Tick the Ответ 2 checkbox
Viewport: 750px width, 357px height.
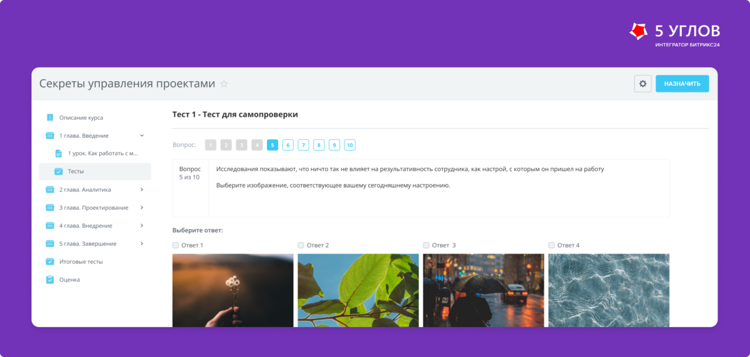(x=301, y=245)
